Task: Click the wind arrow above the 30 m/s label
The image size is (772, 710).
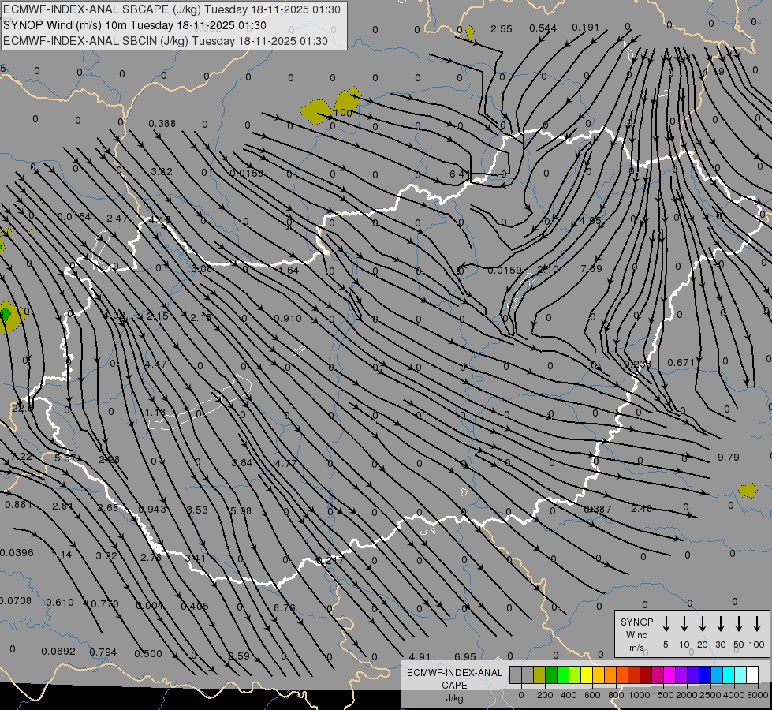Action: coord(720,624)
